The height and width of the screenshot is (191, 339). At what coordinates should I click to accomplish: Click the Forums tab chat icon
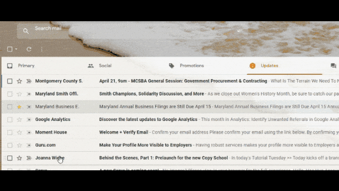pos(333,66)
